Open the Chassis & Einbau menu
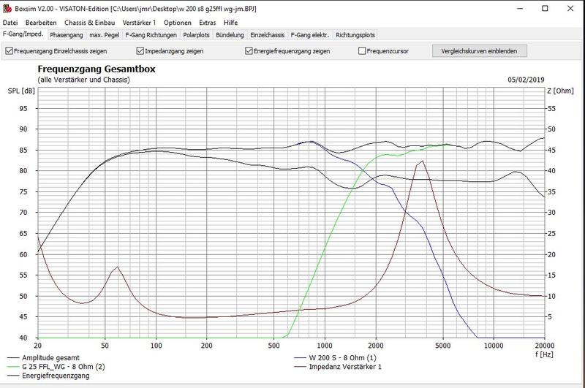The width and height of the screenshot is (585, 388). click(x=89, y=23)
